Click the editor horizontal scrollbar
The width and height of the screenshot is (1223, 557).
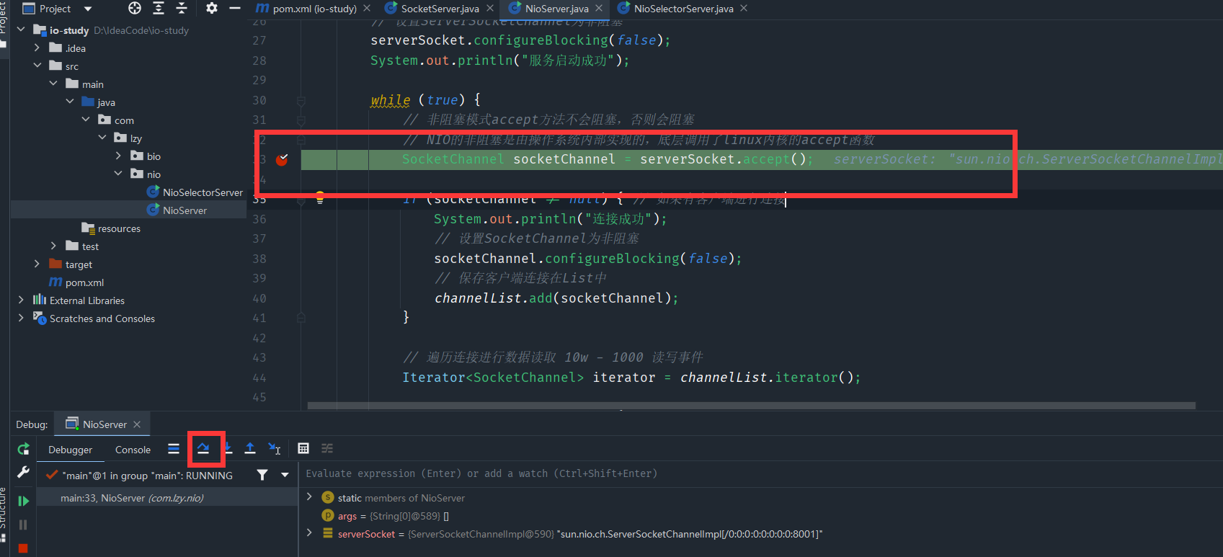click(x=752, y=406)
